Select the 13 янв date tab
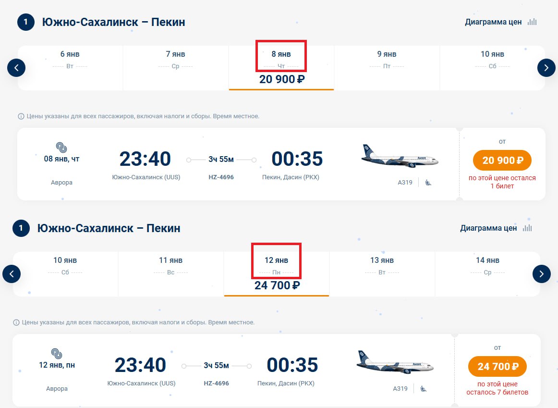This screenshot has height=408, width=558. click(382, 266)
